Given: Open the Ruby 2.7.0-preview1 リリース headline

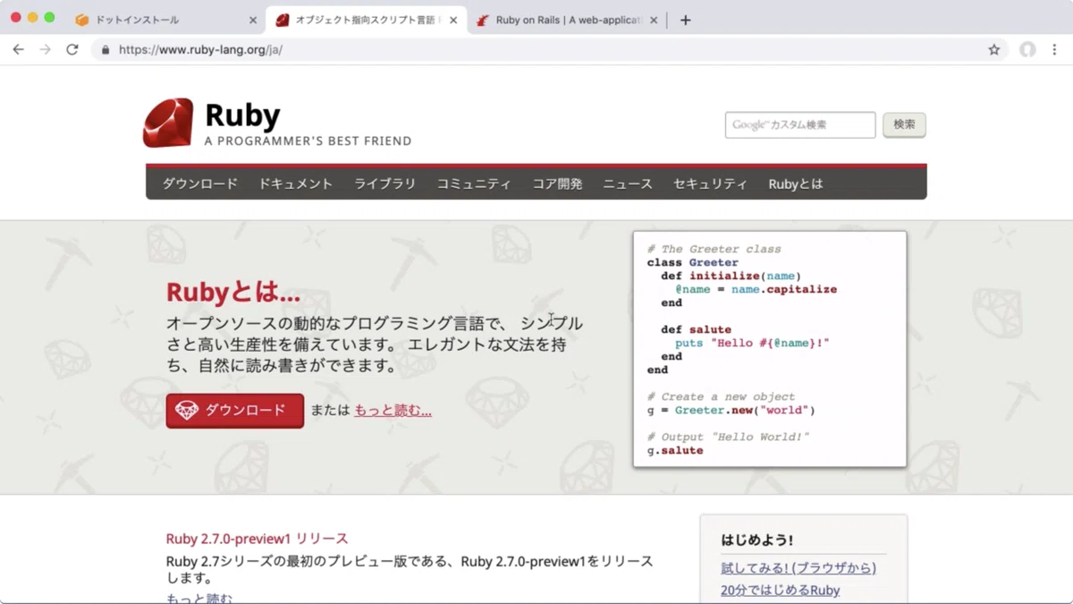Looking at the screenshot, I should coord(257,539).
